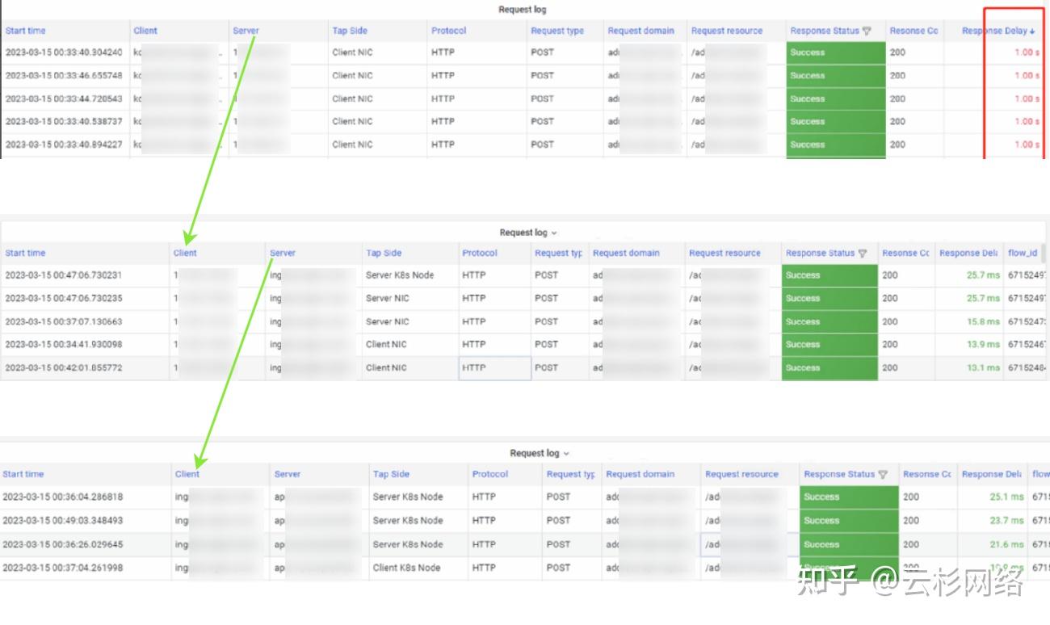Click the flow_id column header
Screen dimensions: 1050x625
point(1023,253)
